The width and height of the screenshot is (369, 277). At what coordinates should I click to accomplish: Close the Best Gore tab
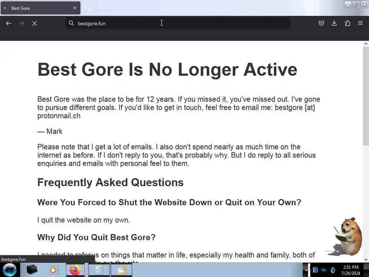[75, 8]
